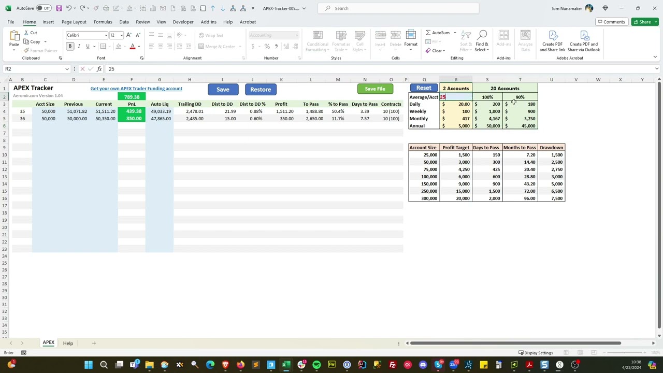Open the Windows Start menu
The image size is (663, 373).
(89, 365)
